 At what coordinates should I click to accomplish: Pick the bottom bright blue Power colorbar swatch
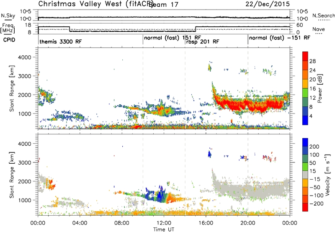click(305, 120)
